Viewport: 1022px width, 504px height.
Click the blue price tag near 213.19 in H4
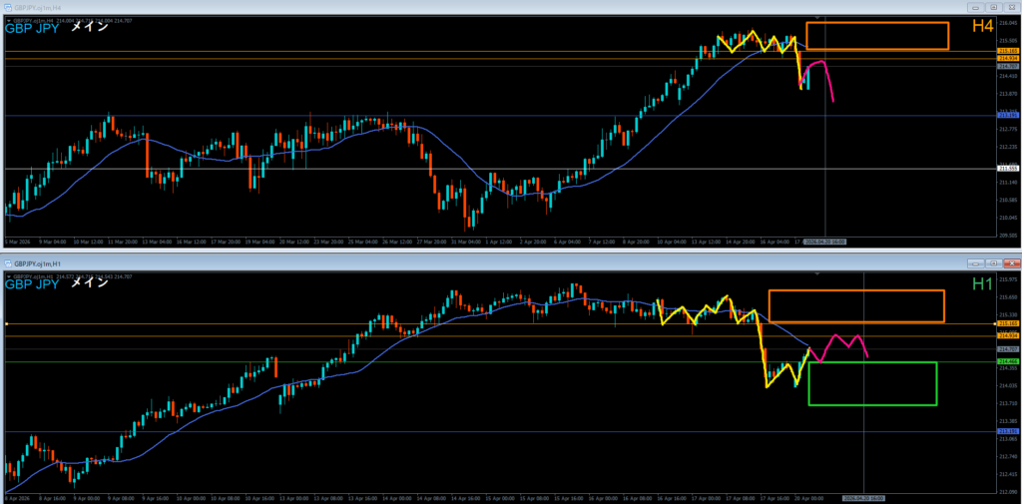tap(1008, 116)
